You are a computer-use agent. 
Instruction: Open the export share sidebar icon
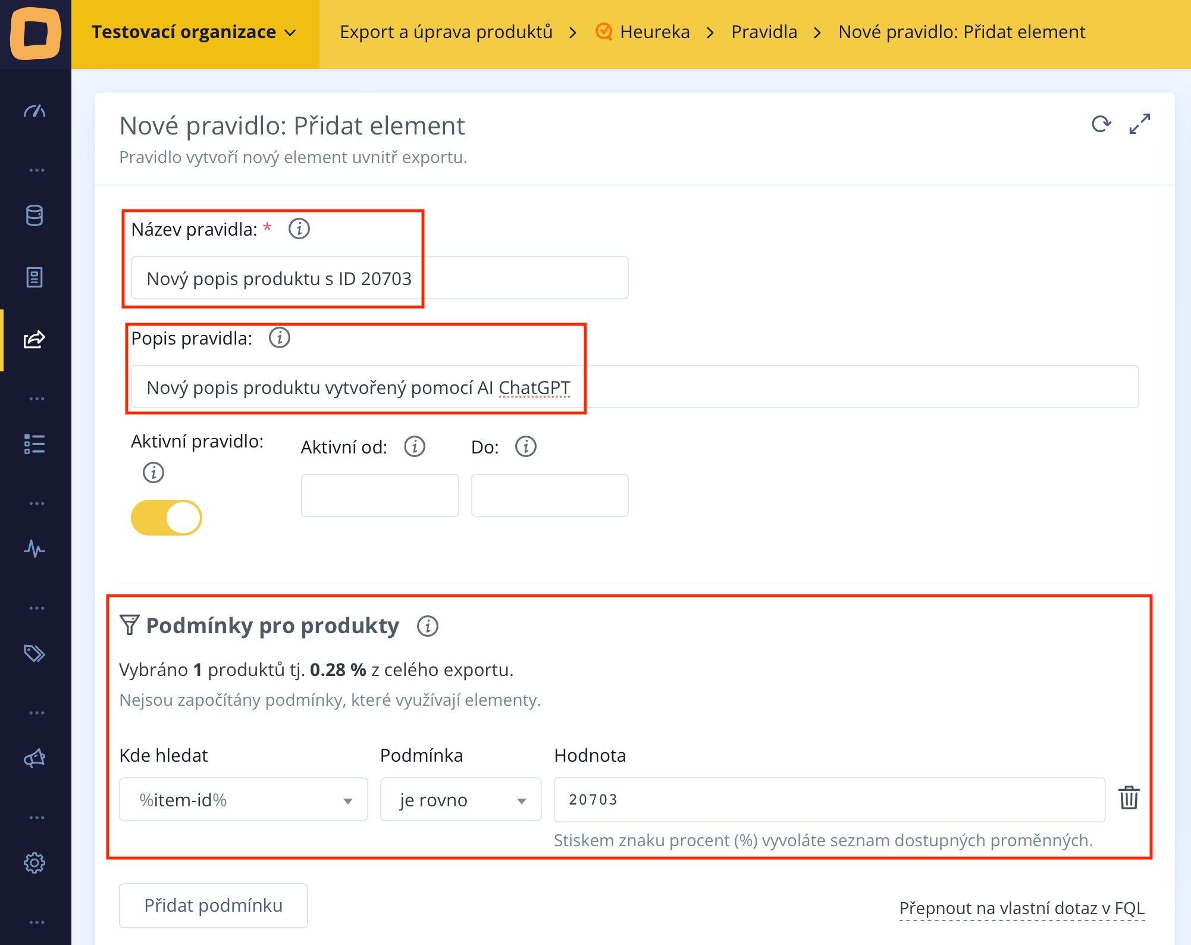coord(35,340)
